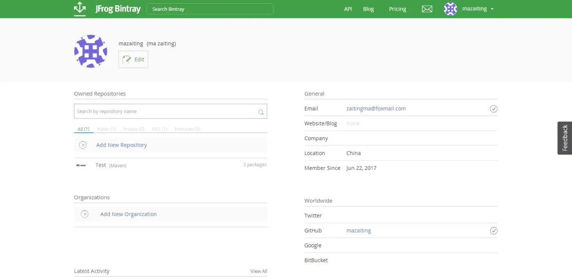
Task: Open the zaitingma@foxmail.com email link
Action: [376, 109]
